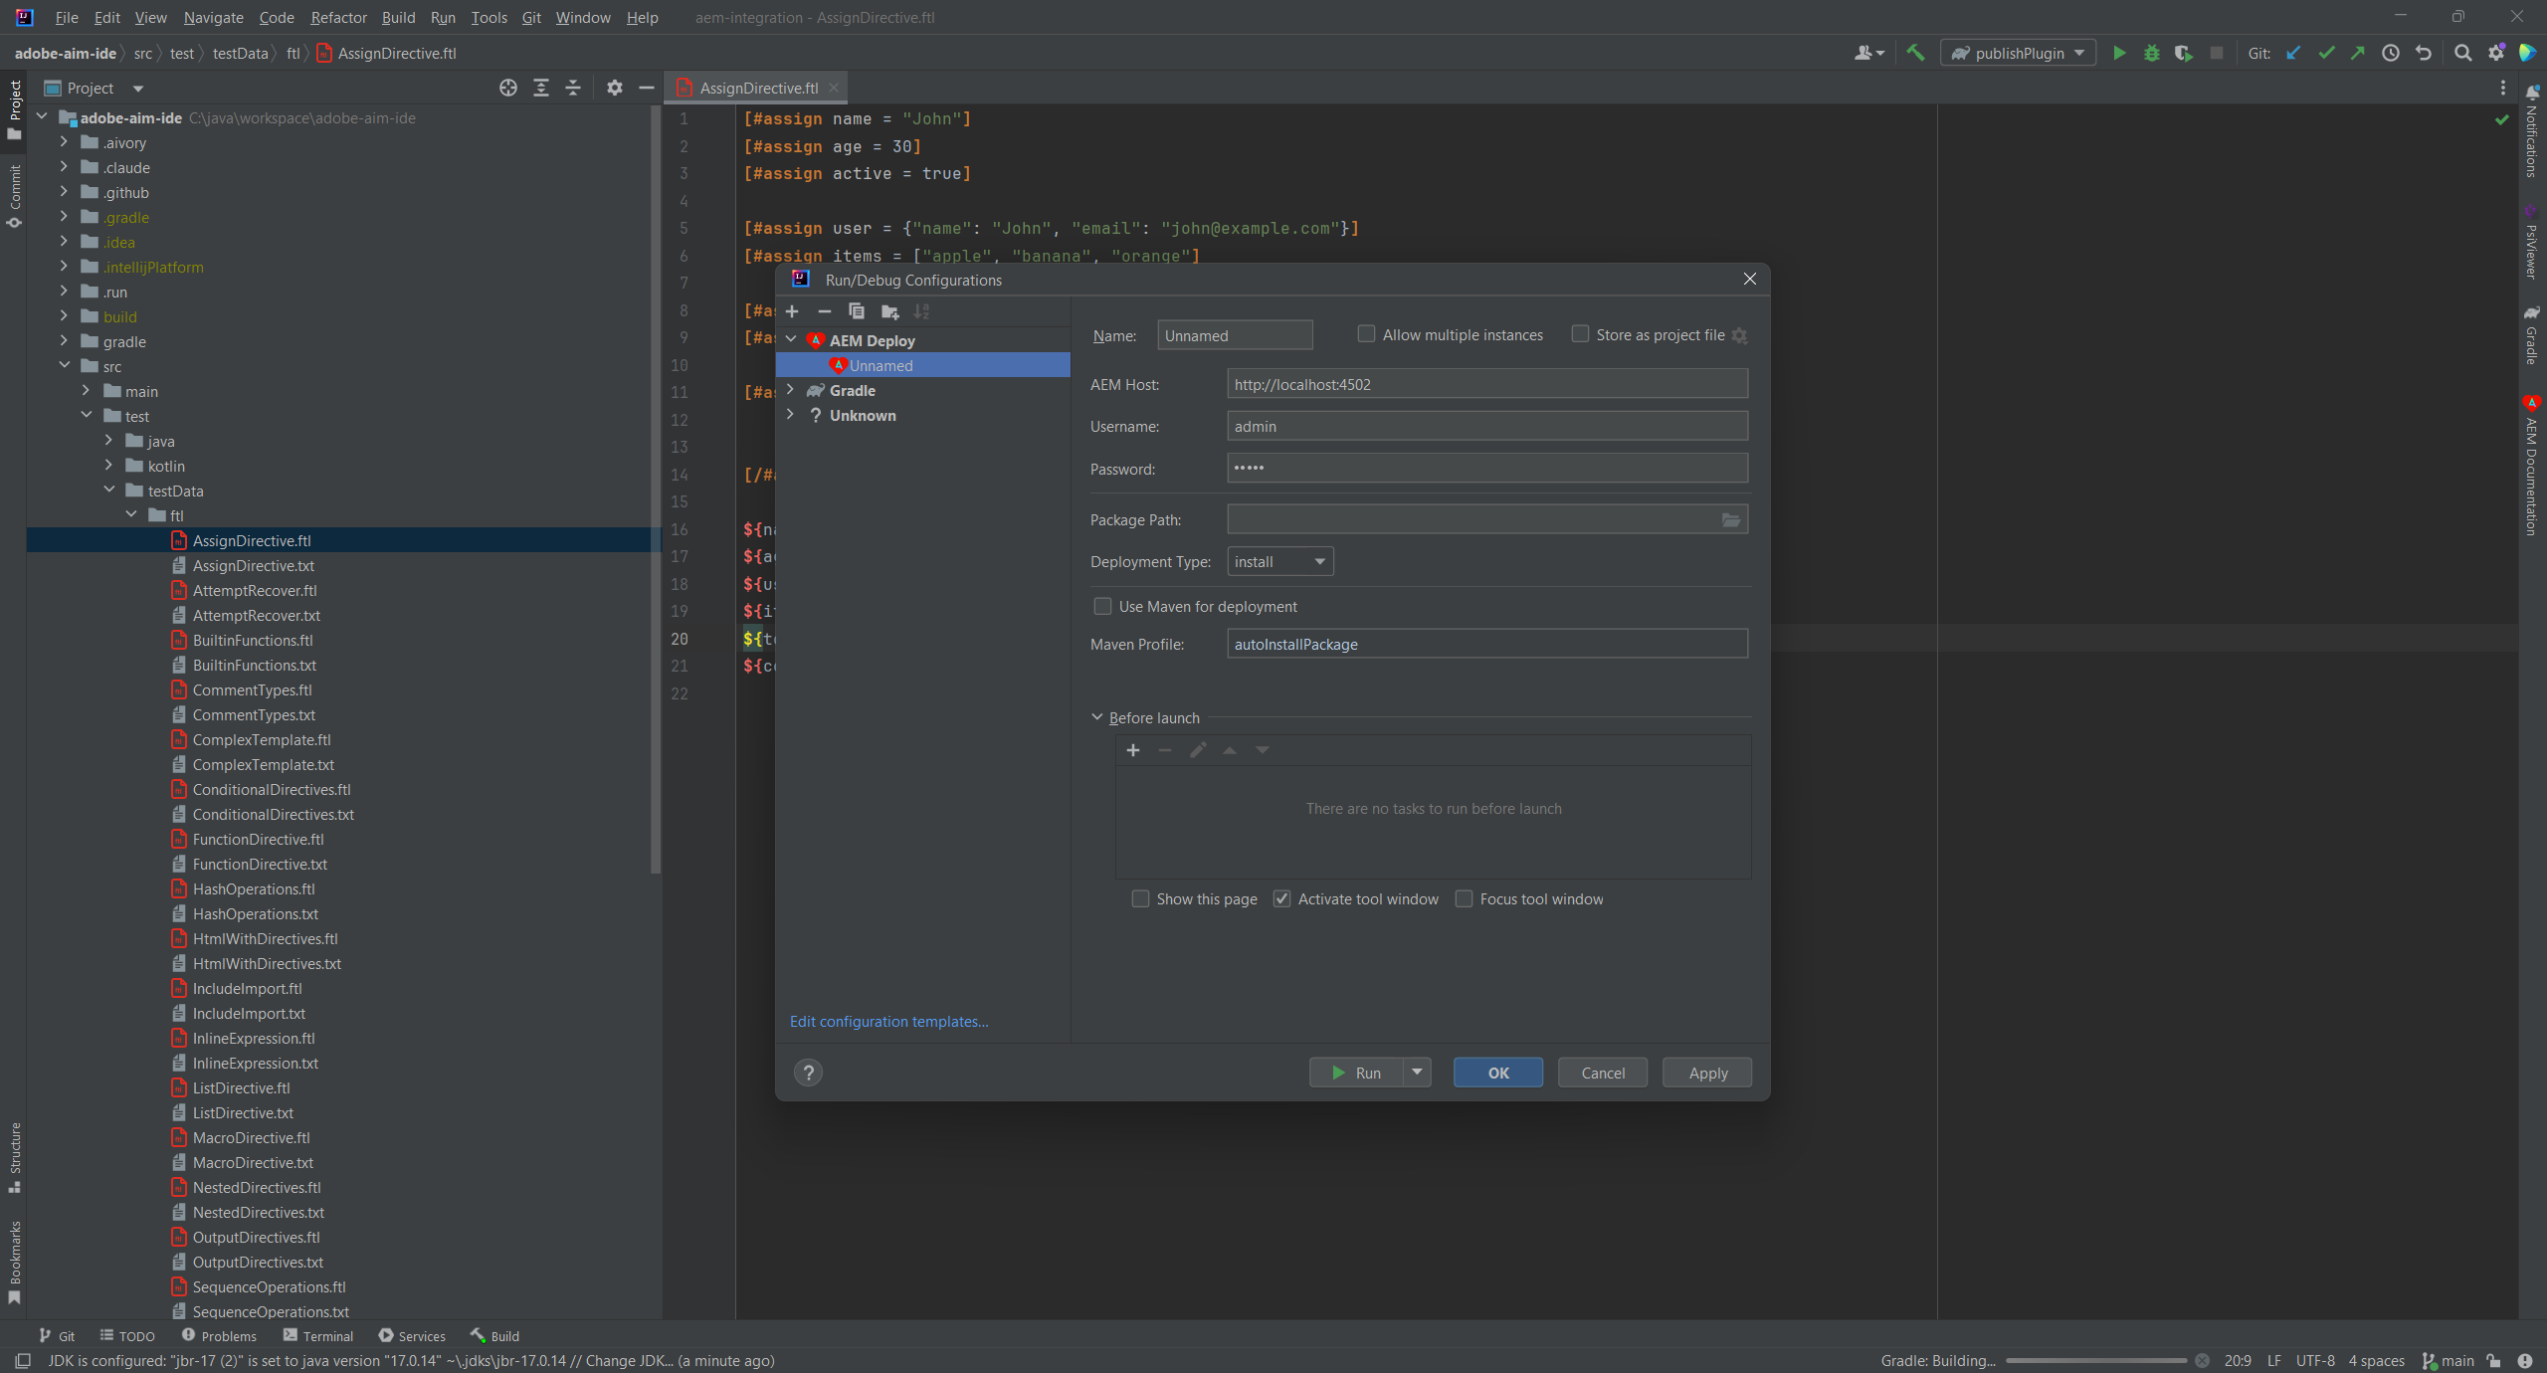Open Project view selector dropdown
The width and height of the screenshot is (2547, 1373).
[96, 88]
